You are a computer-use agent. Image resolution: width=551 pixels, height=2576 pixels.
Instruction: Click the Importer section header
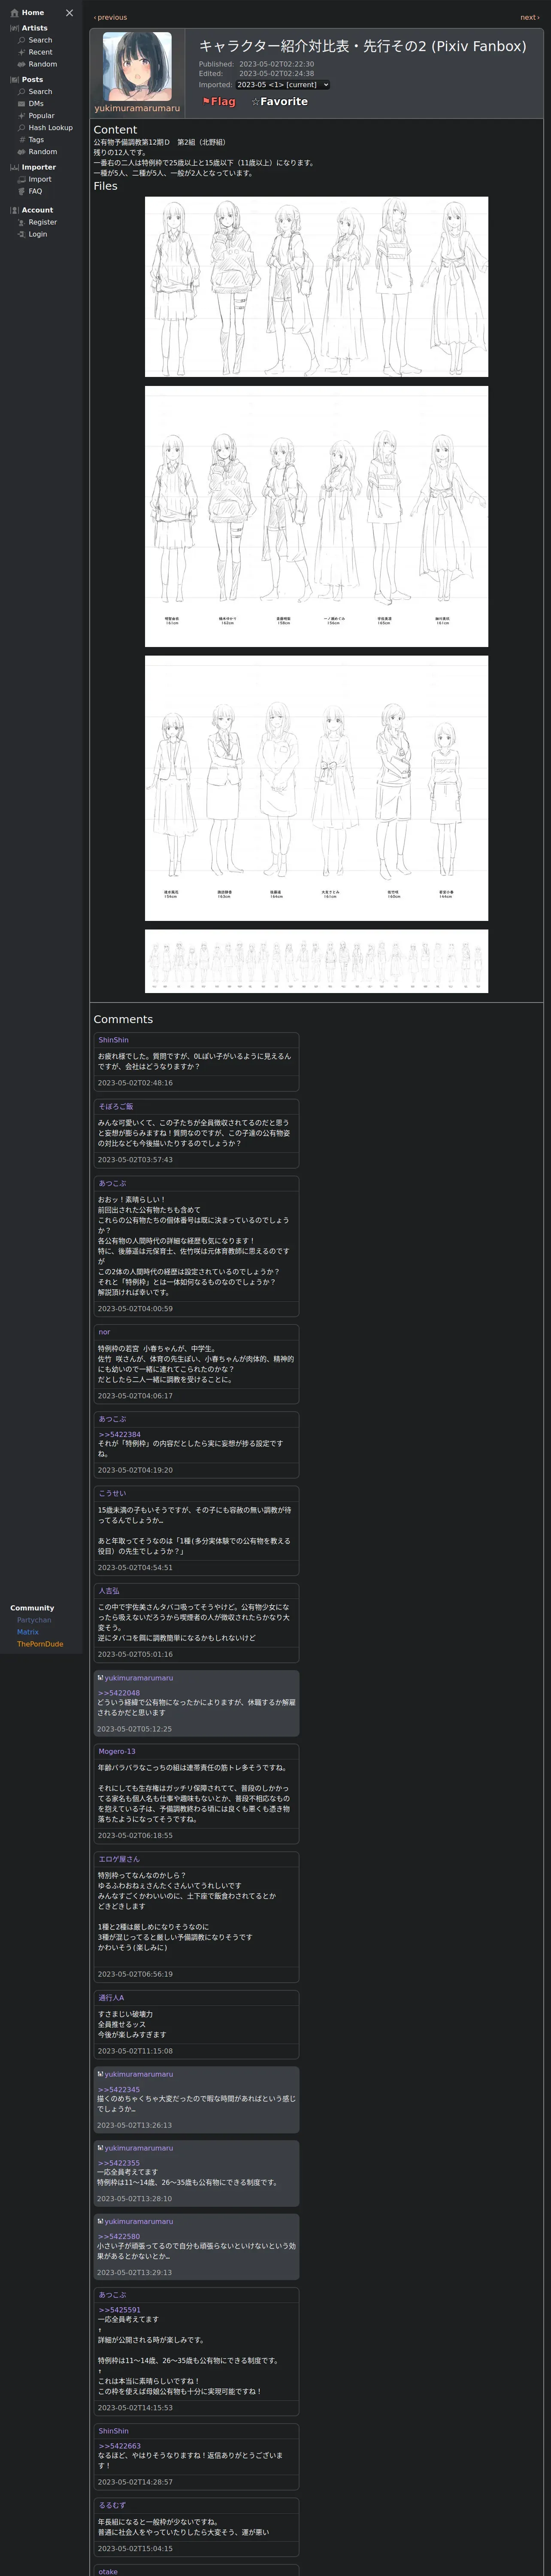coord(32,167)
